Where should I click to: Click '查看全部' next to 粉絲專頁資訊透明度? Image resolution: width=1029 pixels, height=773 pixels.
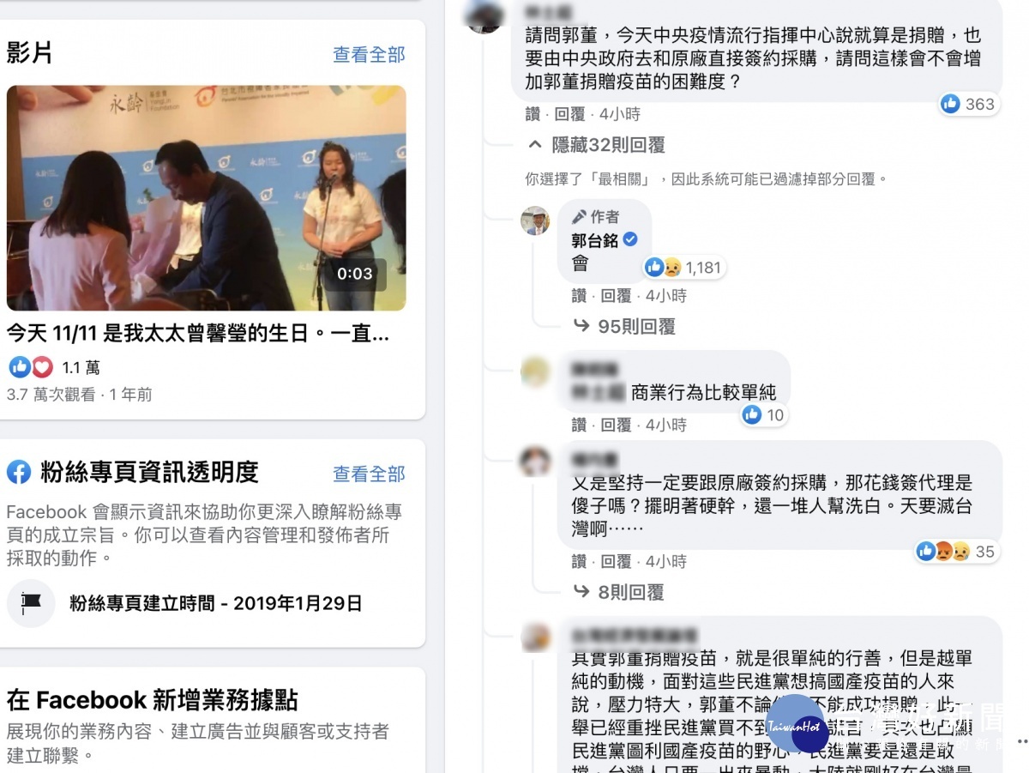(369, 474)
